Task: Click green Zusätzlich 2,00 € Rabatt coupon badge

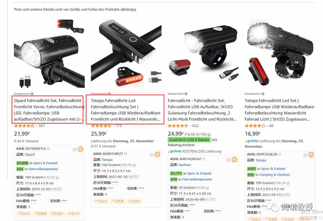Action: (189, 140)
